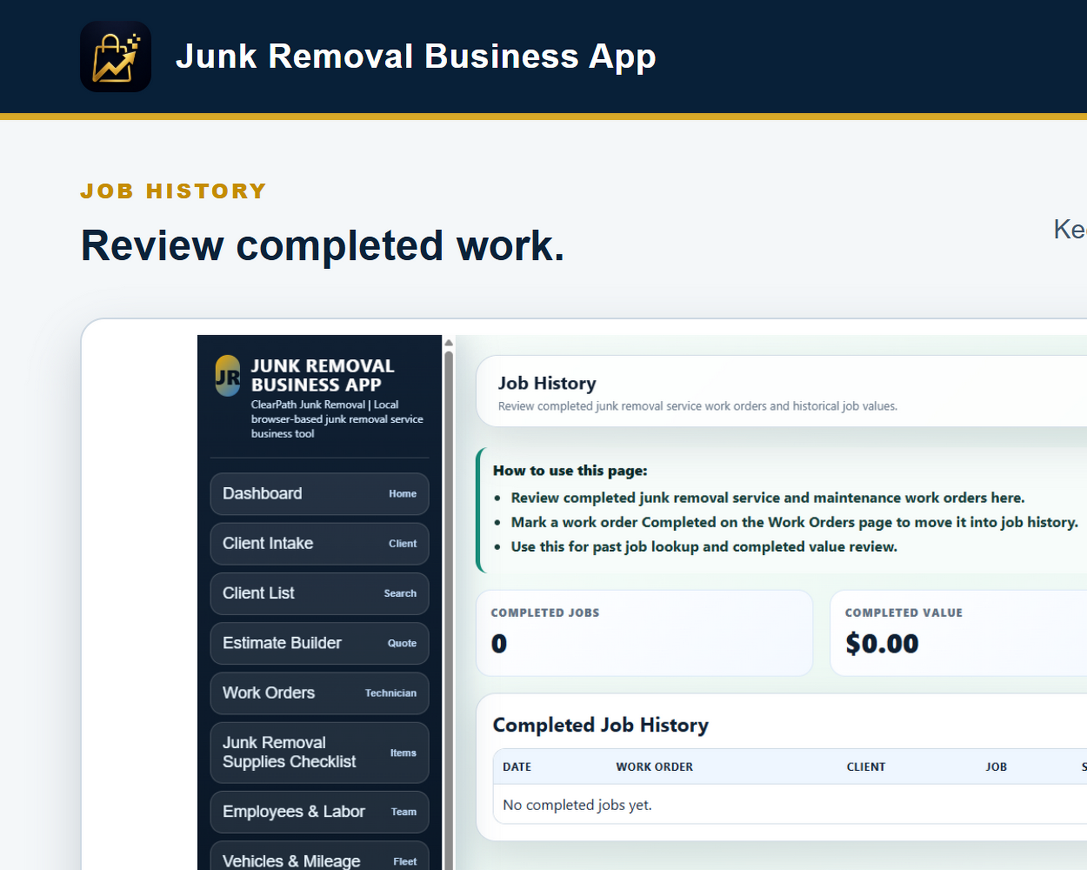The image size is (1087, 870).
Task: Click the gold shopping bag app logo
Action: pyautogui.click(x=116, y=57)
